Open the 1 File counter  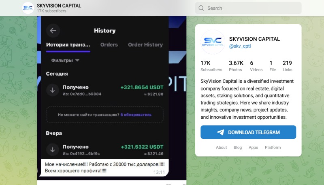pyautogui.click(x=273, y=66)
